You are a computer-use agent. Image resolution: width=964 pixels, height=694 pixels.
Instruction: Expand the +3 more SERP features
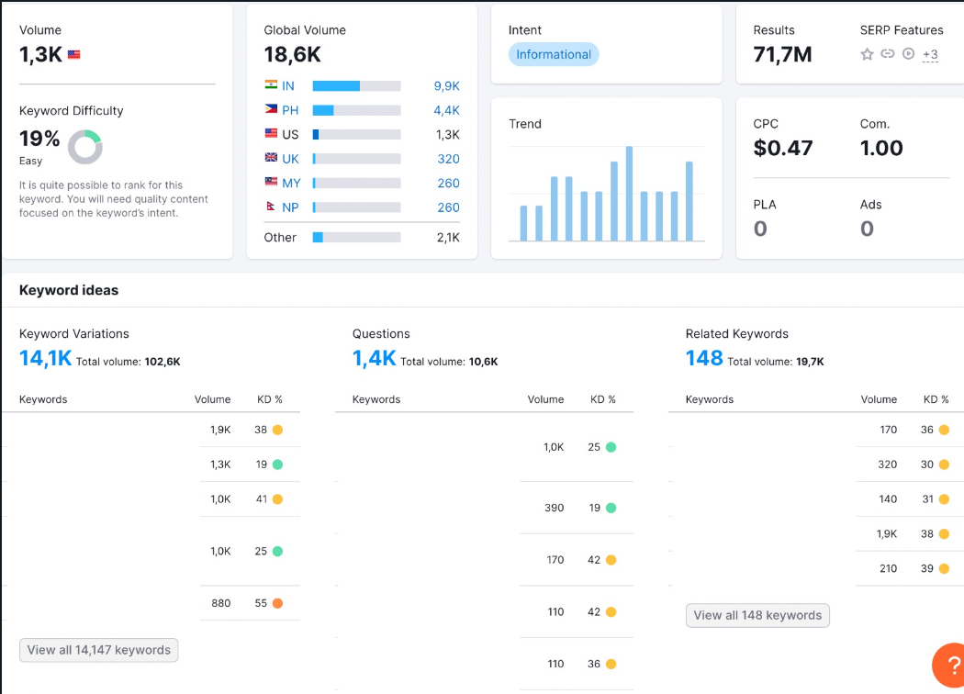[x=930, y=55]
